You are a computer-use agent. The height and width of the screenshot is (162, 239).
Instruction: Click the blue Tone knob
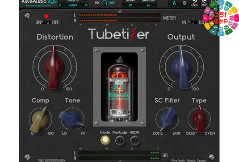[71, 119]
